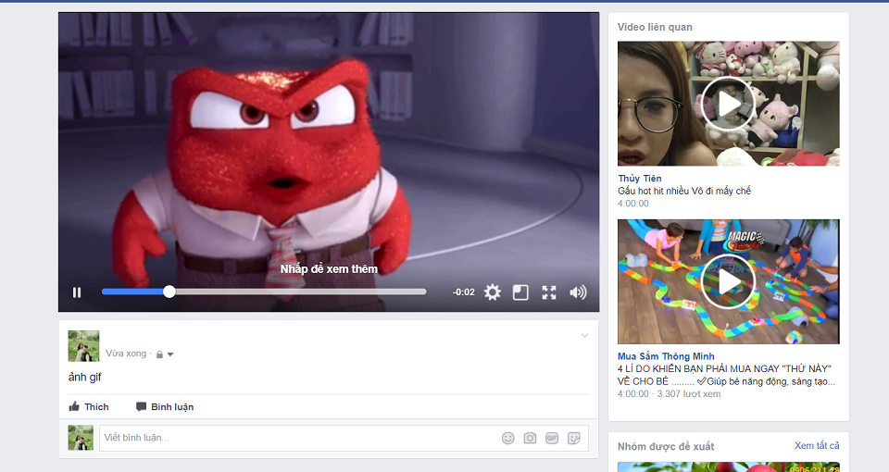This screenshot has height=472, width=889.
Task: Open the Thủy Tiên page link
Action: [640, 179]
